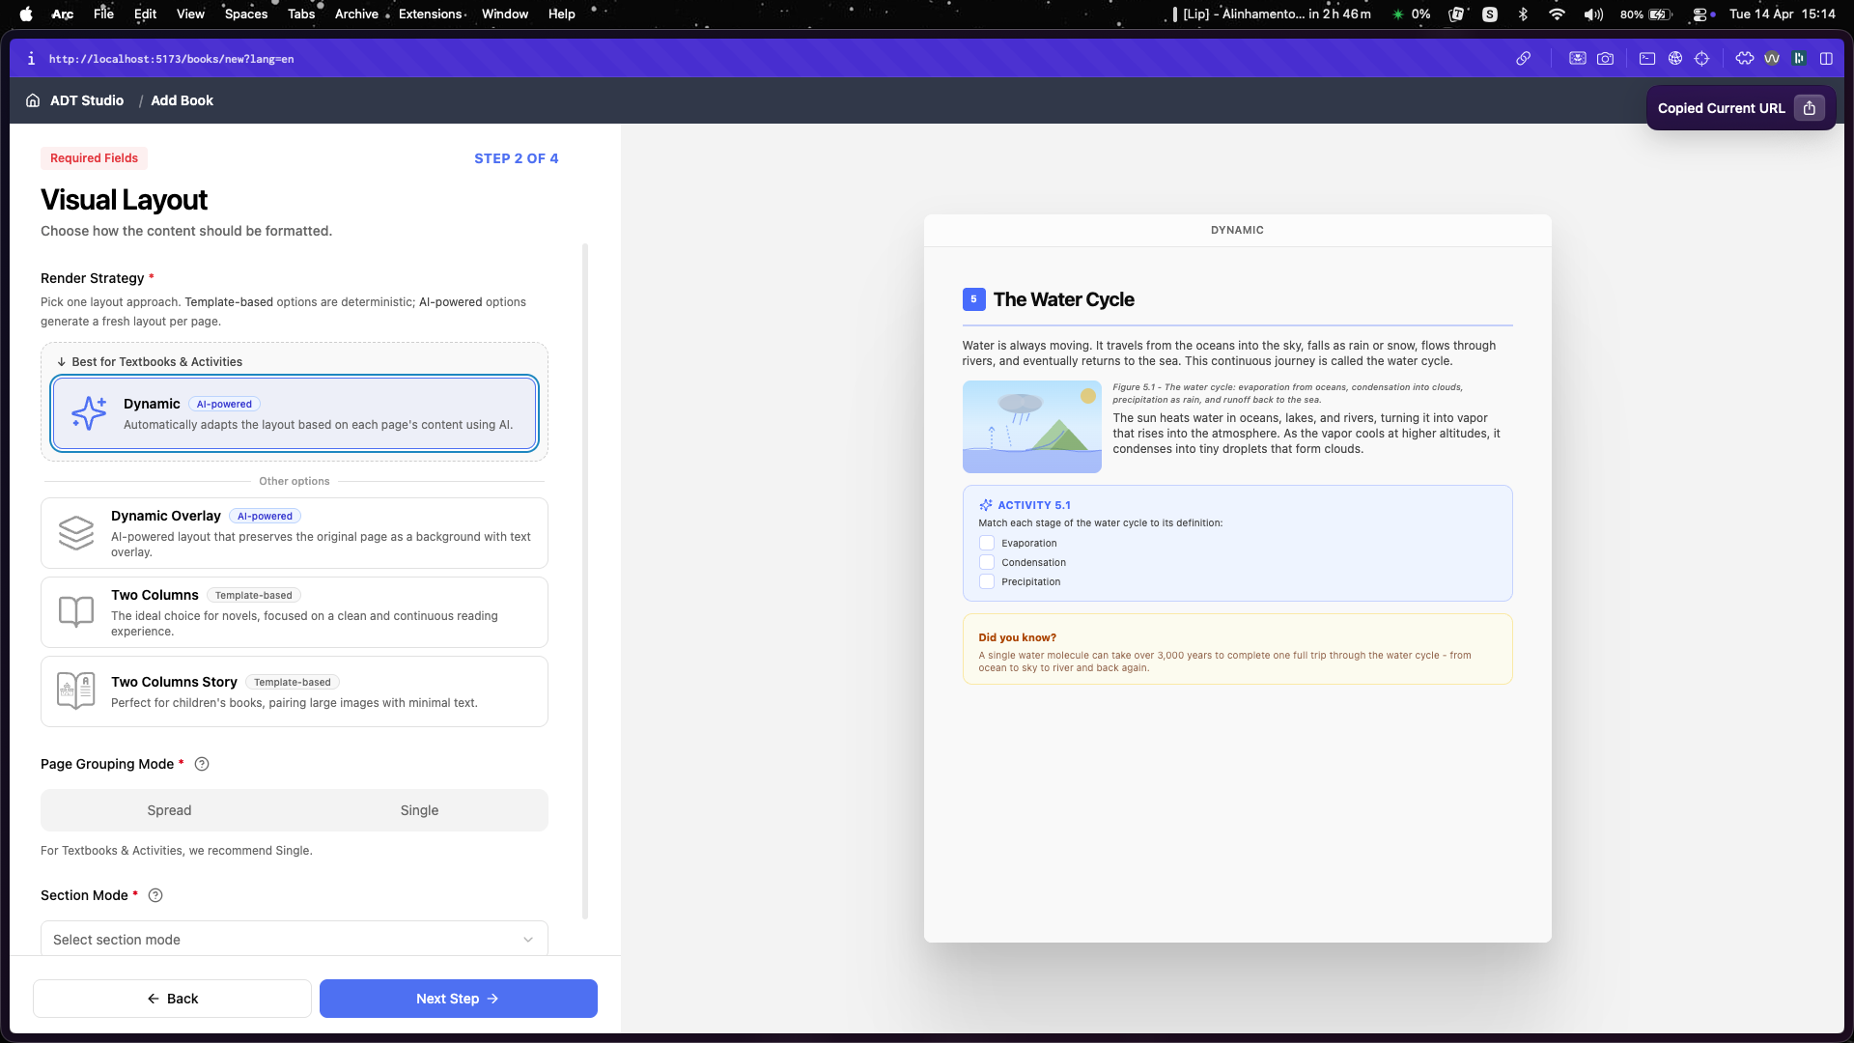Screen dimensions: 1854x1043
Task: Click the Add Book breadcrumb
Action: pos(182,100)
